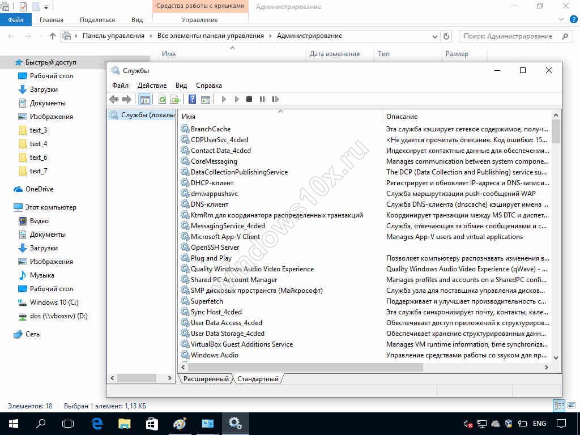Click the Поиск: Администрирование search field
The height and width of the screenshot is (435, 580).
tap(507, 36)
